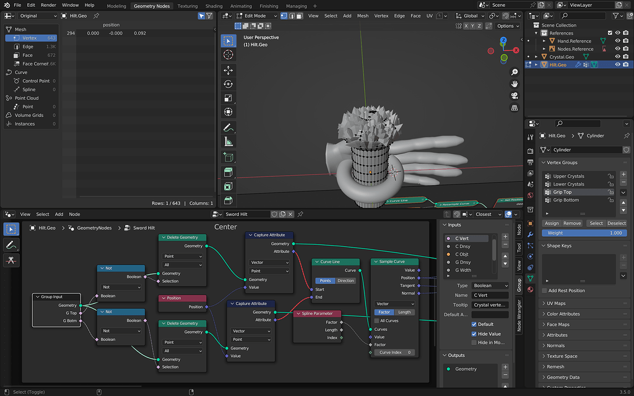Expand the Color Attributes panel
Screen dimensions: 634x396
pos(563,314)
